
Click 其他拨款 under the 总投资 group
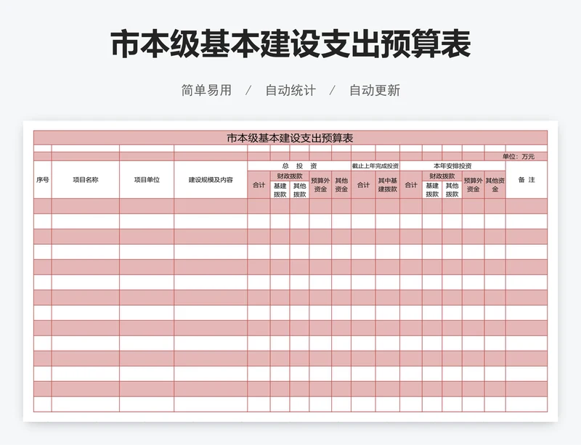coord(299,189)
